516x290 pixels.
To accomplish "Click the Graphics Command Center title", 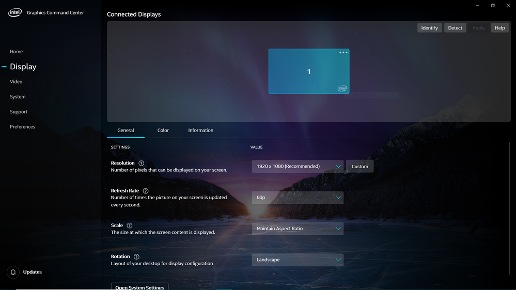I will (55, 12).
